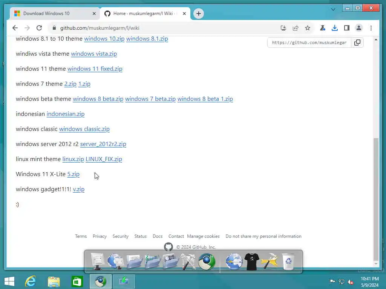Open the Terms footer link
Image resolution: width=386 pixels, height=289 pixels.
81,236
